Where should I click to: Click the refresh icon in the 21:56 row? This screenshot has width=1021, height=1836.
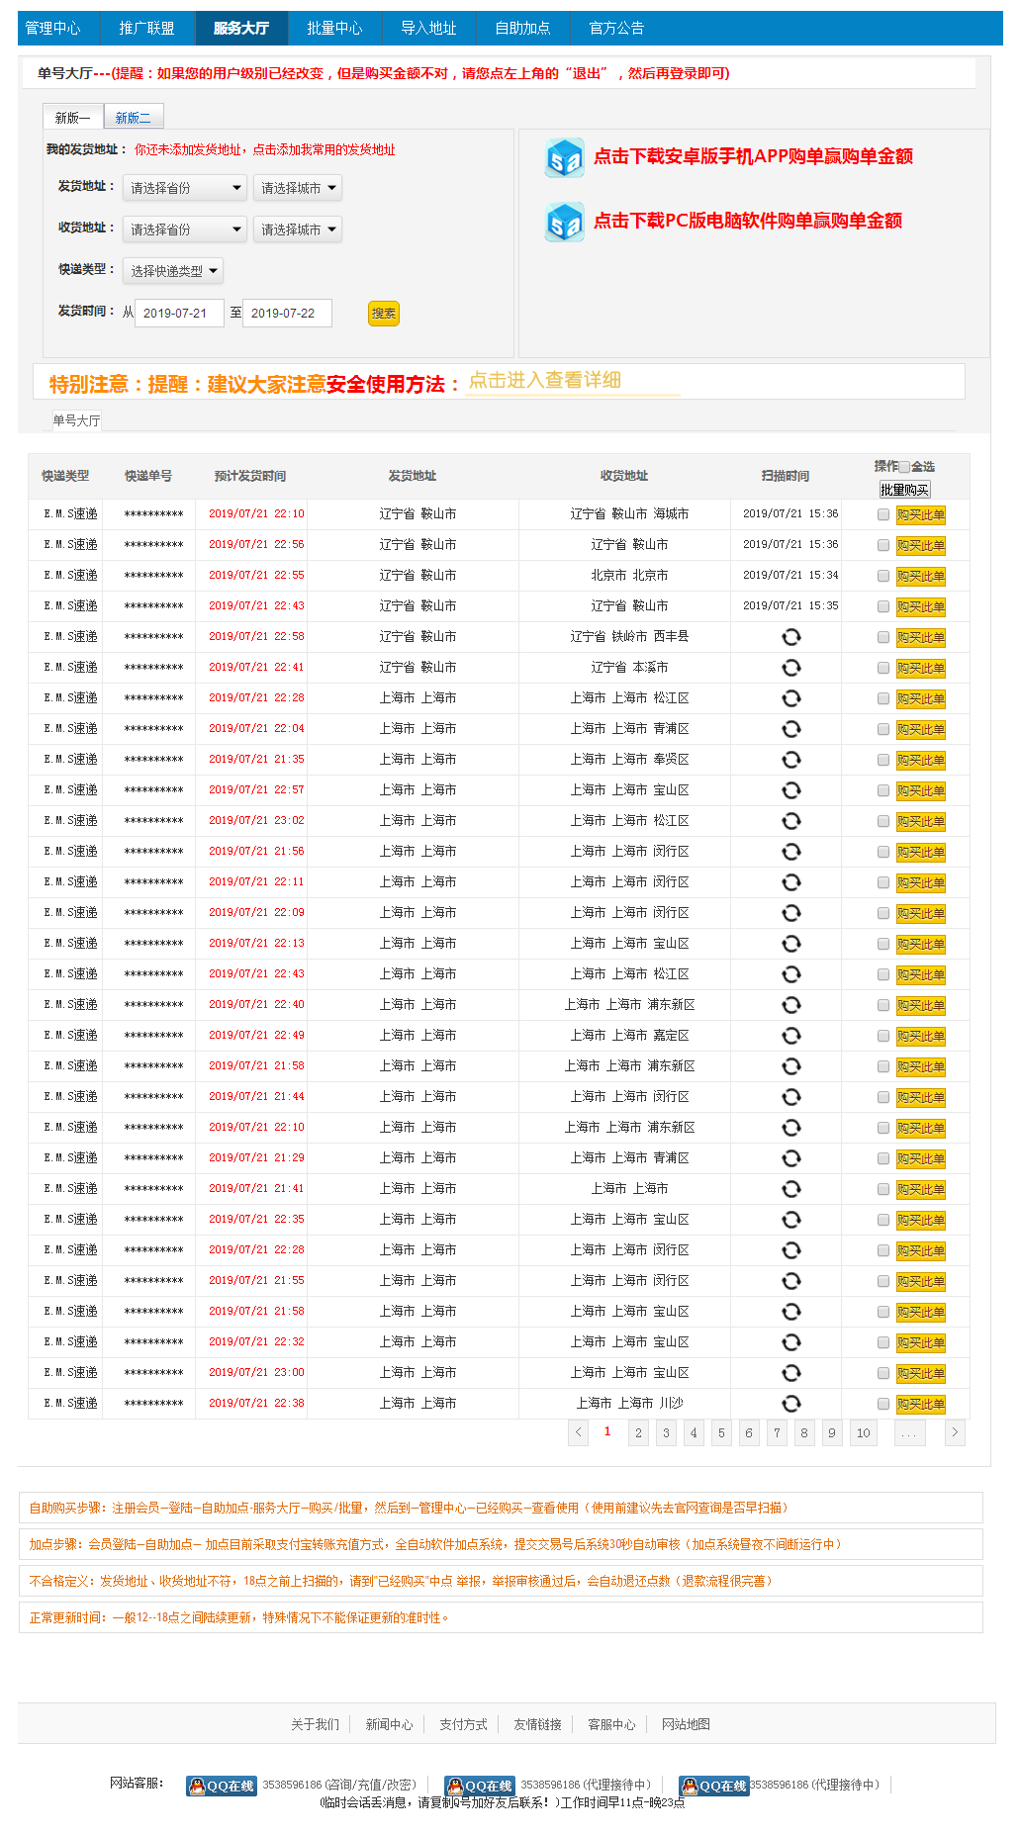[x=791, y=852]
